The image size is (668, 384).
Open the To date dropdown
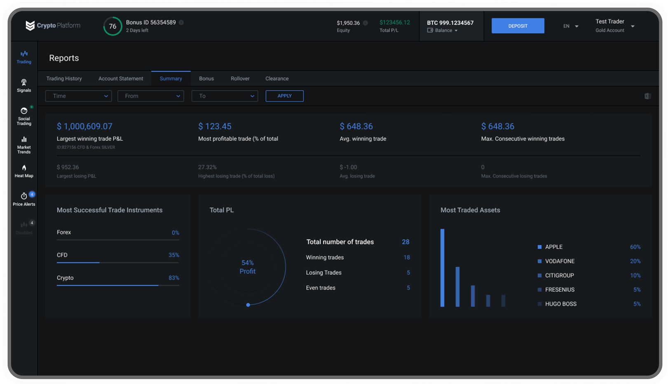pos(225,96)
